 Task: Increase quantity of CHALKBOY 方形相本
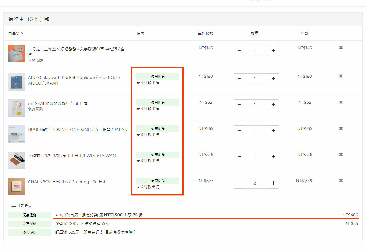coord(273,183)
